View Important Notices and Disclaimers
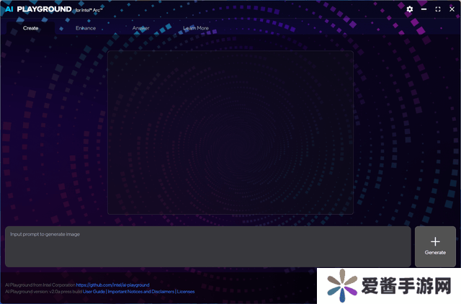Screen dimensions: 461x304 click(x=140, y=292)
